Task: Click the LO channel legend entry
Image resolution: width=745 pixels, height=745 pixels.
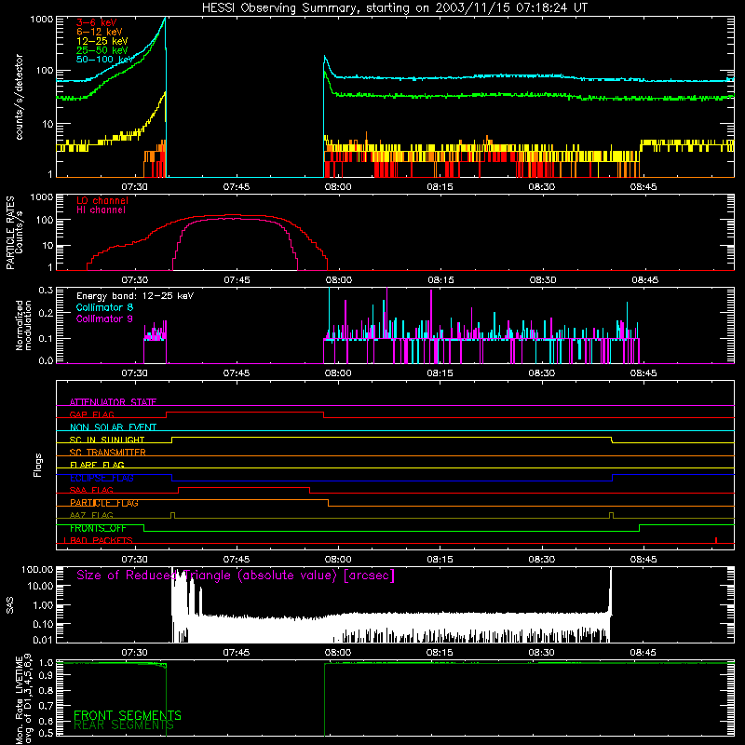Action: (102, 200)
